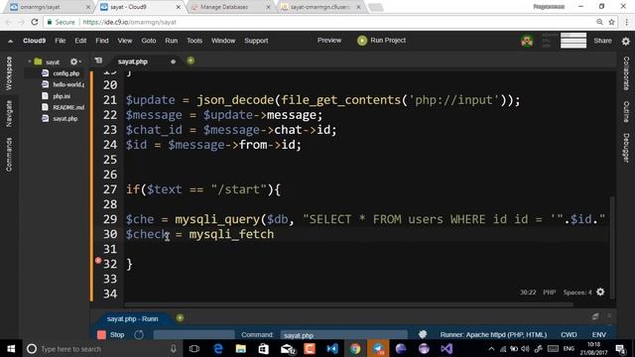Open the Commands side panel
Viewport: 635px width, 357px height.
[9, 155]
